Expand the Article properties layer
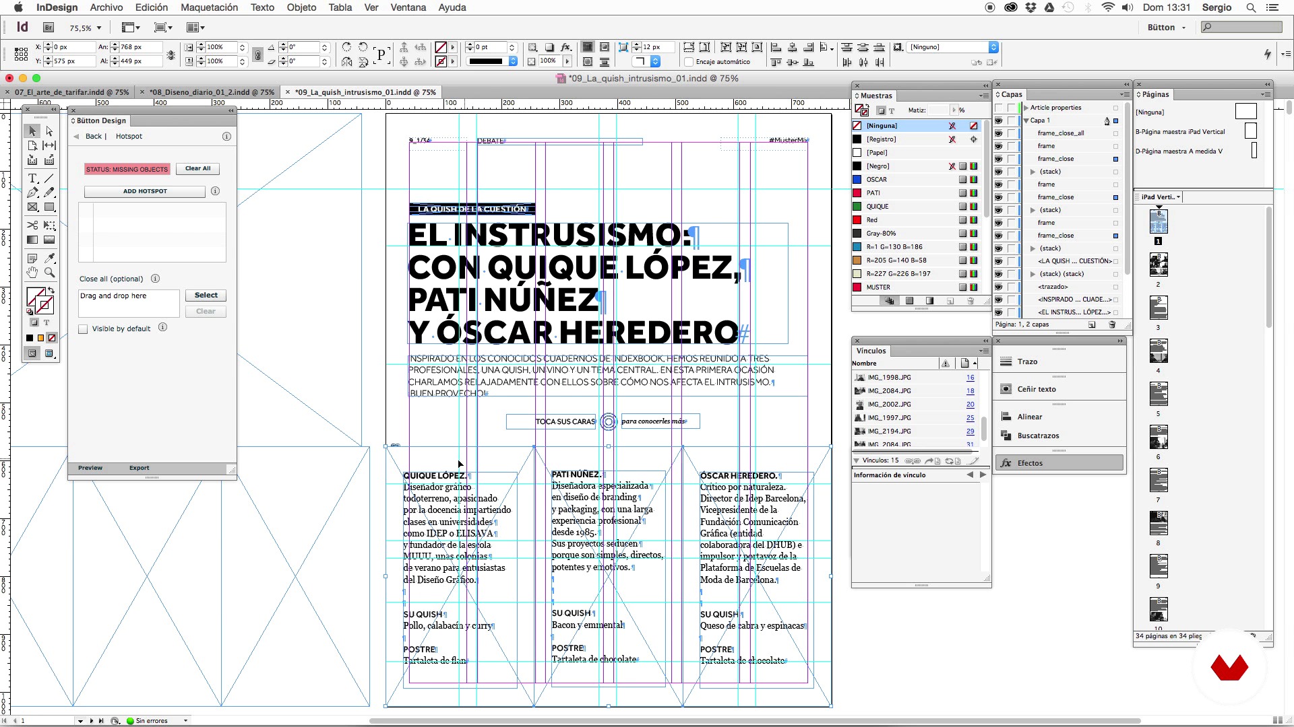The height and width of the screenshot is (727, 1294). pos(1026,108)
